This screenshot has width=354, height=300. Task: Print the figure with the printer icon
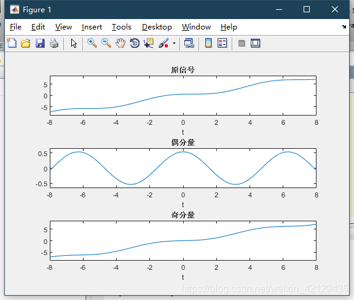click(54, 43)
